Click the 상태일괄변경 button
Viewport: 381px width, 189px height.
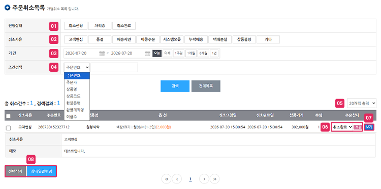pos(42,171)
